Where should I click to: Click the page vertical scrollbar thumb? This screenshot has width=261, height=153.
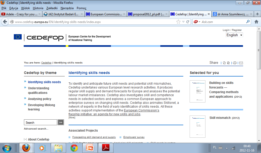[259, 50]
